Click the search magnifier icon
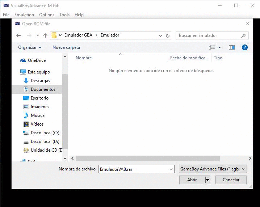 coord(243,35)
